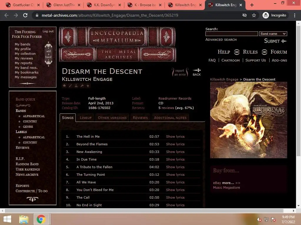Click the 'add a band' ornament button
This screenshot has height=225, width=301.
click(49, 54)
